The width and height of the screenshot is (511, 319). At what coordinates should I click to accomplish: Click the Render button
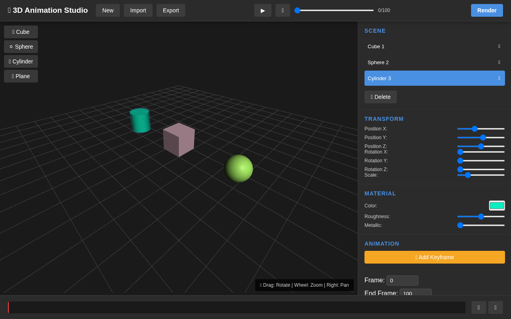(487, 10)
